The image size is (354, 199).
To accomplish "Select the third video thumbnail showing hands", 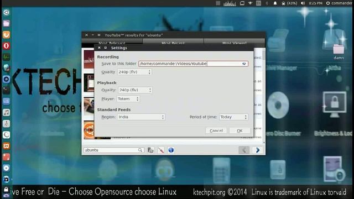I will (88, 106).
